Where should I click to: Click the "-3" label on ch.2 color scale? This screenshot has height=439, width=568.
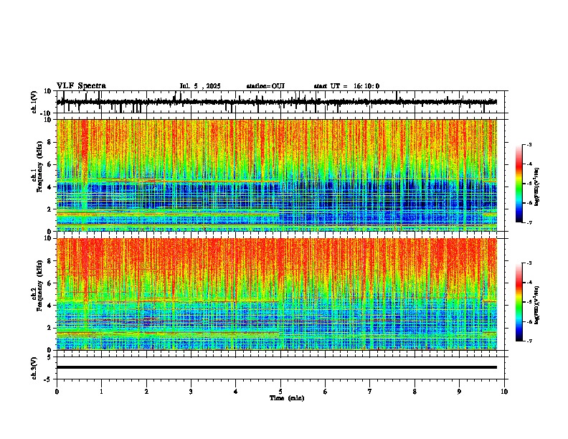(x=529, y=263)
